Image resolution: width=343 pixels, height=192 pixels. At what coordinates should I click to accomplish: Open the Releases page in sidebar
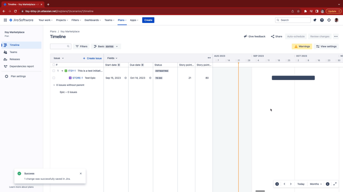[x=14, y=59]
